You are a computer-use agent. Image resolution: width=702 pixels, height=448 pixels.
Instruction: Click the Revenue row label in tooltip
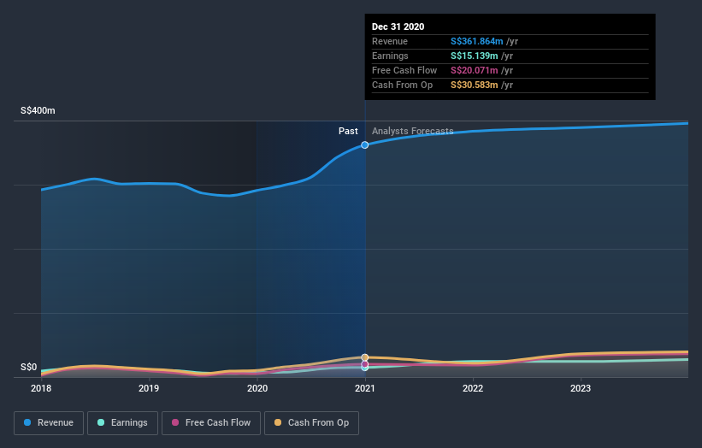pos(390,41)
